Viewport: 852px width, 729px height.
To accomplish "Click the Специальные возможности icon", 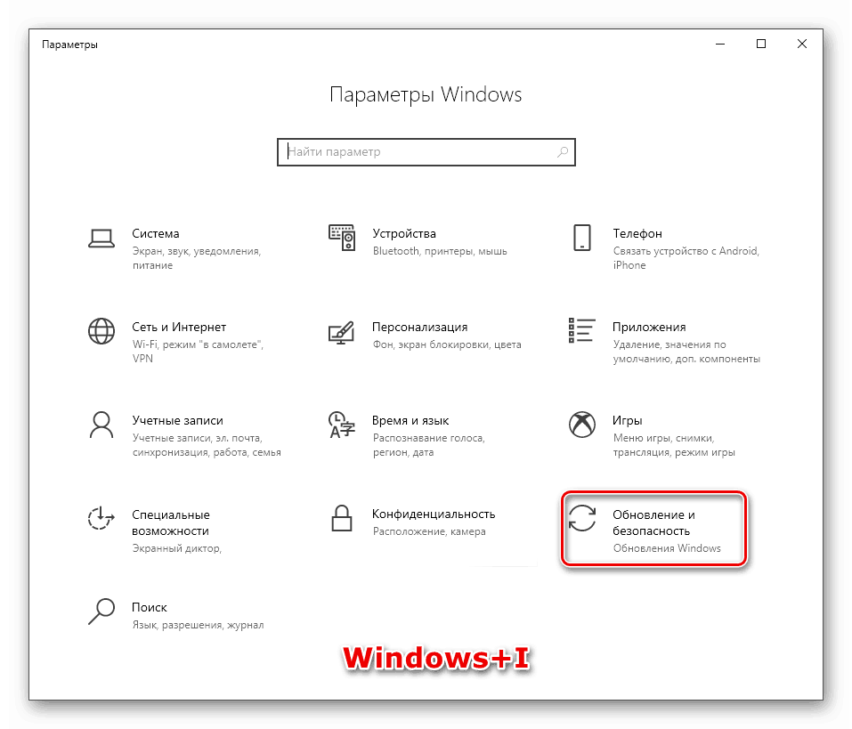I will coord(101,518).
